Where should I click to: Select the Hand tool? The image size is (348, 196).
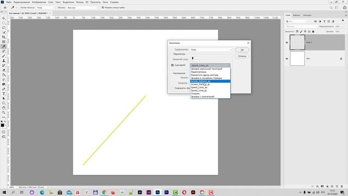pyautogui.click(x=4, y=108)
